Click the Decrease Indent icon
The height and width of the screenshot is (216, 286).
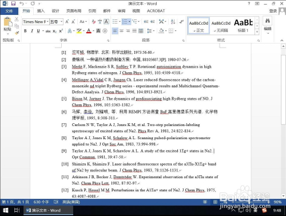[146, 22]
